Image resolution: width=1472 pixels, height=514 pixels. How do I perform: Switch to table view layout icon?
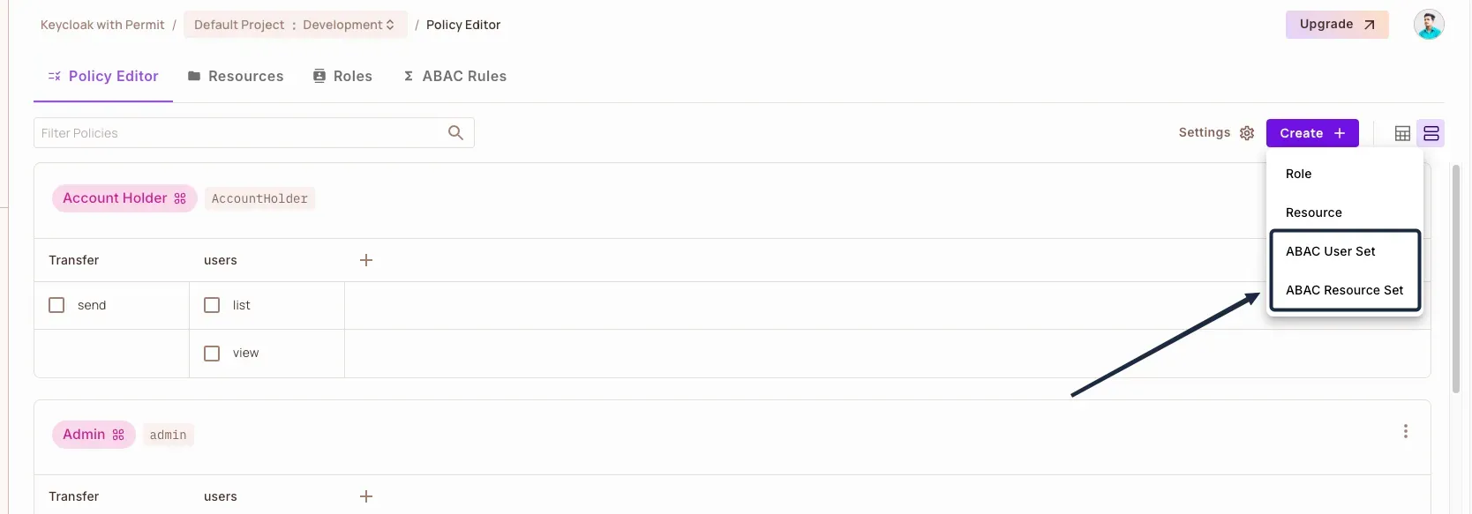point(1402,133)
